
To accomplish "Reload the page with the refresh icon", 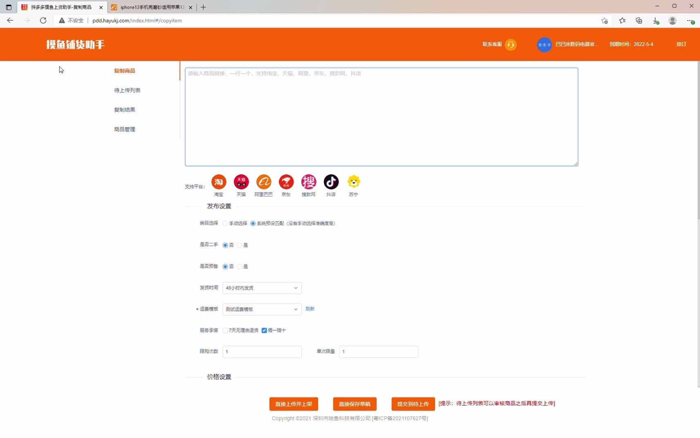I will point(43,20).
